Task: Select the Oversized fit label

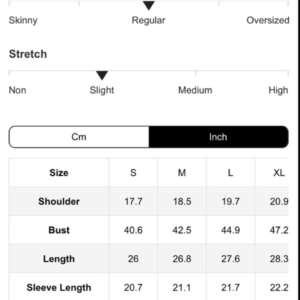Action: pyautogui.click(x=268, y=20)
